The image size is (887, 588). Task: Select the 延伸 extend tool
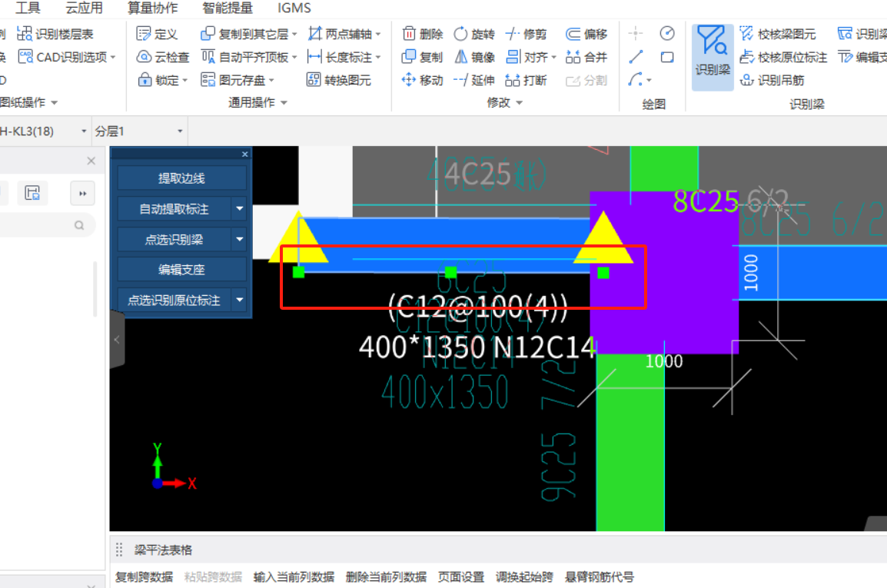coord(474,81)
